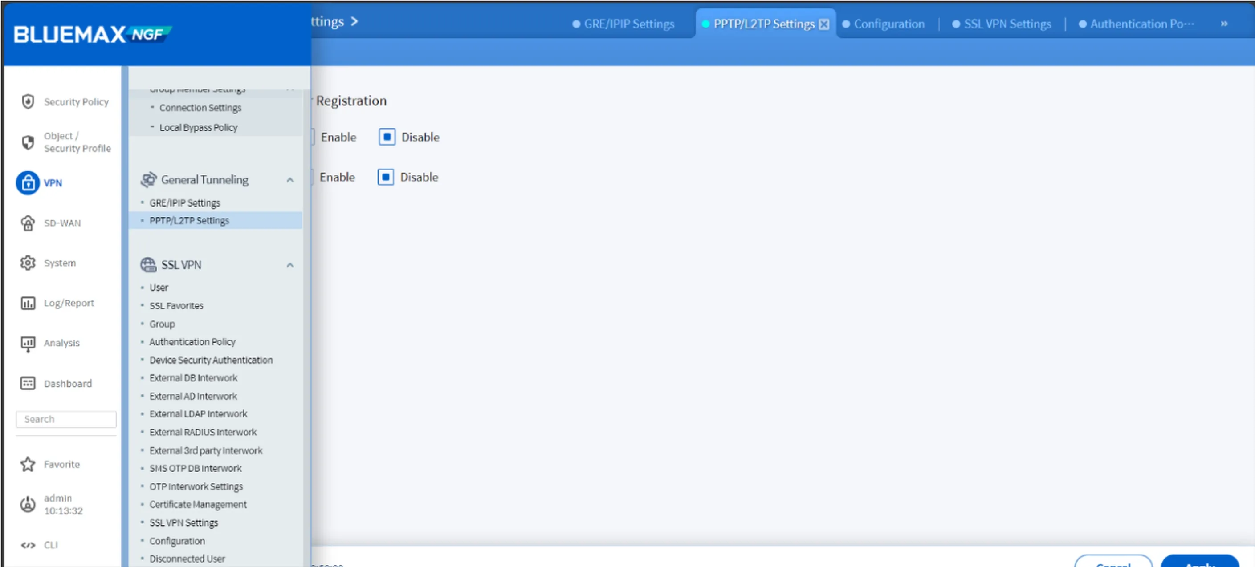
Task: Open Configuration menu entry
Action: coord(177,541)
